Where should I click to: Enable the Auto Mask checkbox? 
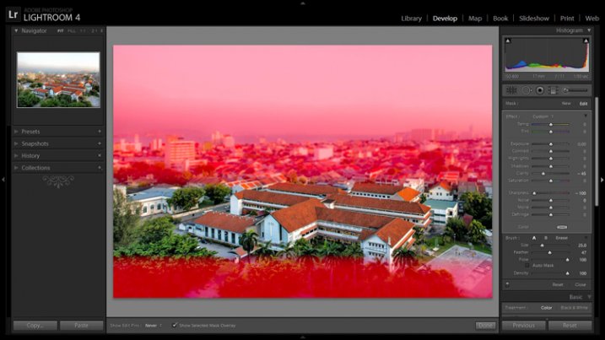[x=528, y=265]
